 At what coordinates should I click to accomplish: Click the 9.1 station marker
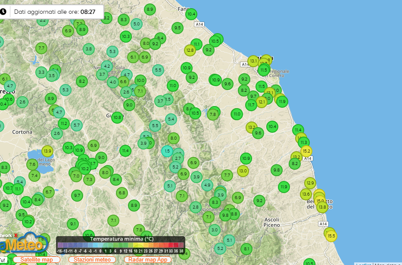click(73, 224)
